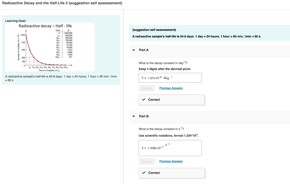The height and width of the screenshot is (184, 290).
Task: Click the green checkmark in Part B Correct box
Action: pyautogui.click(x=144, y=173)
